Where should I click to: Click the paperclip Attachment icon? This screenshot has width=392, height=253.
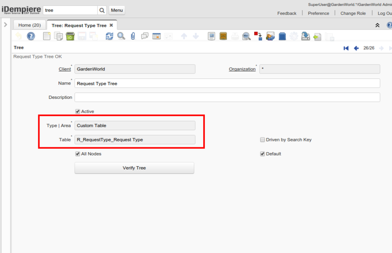[x=133, y=36]
